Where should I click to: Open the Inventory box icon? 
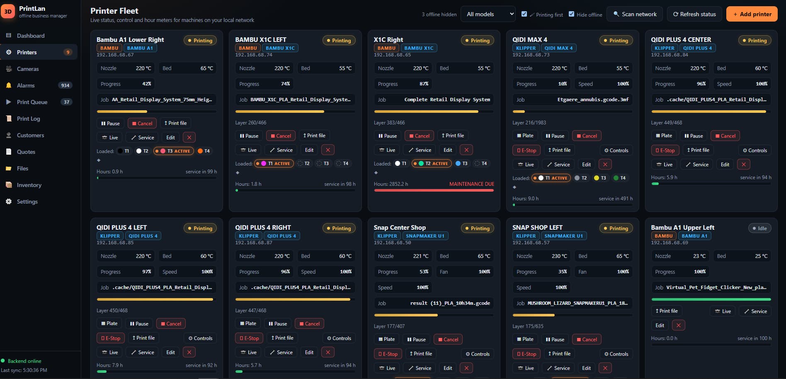9,185
